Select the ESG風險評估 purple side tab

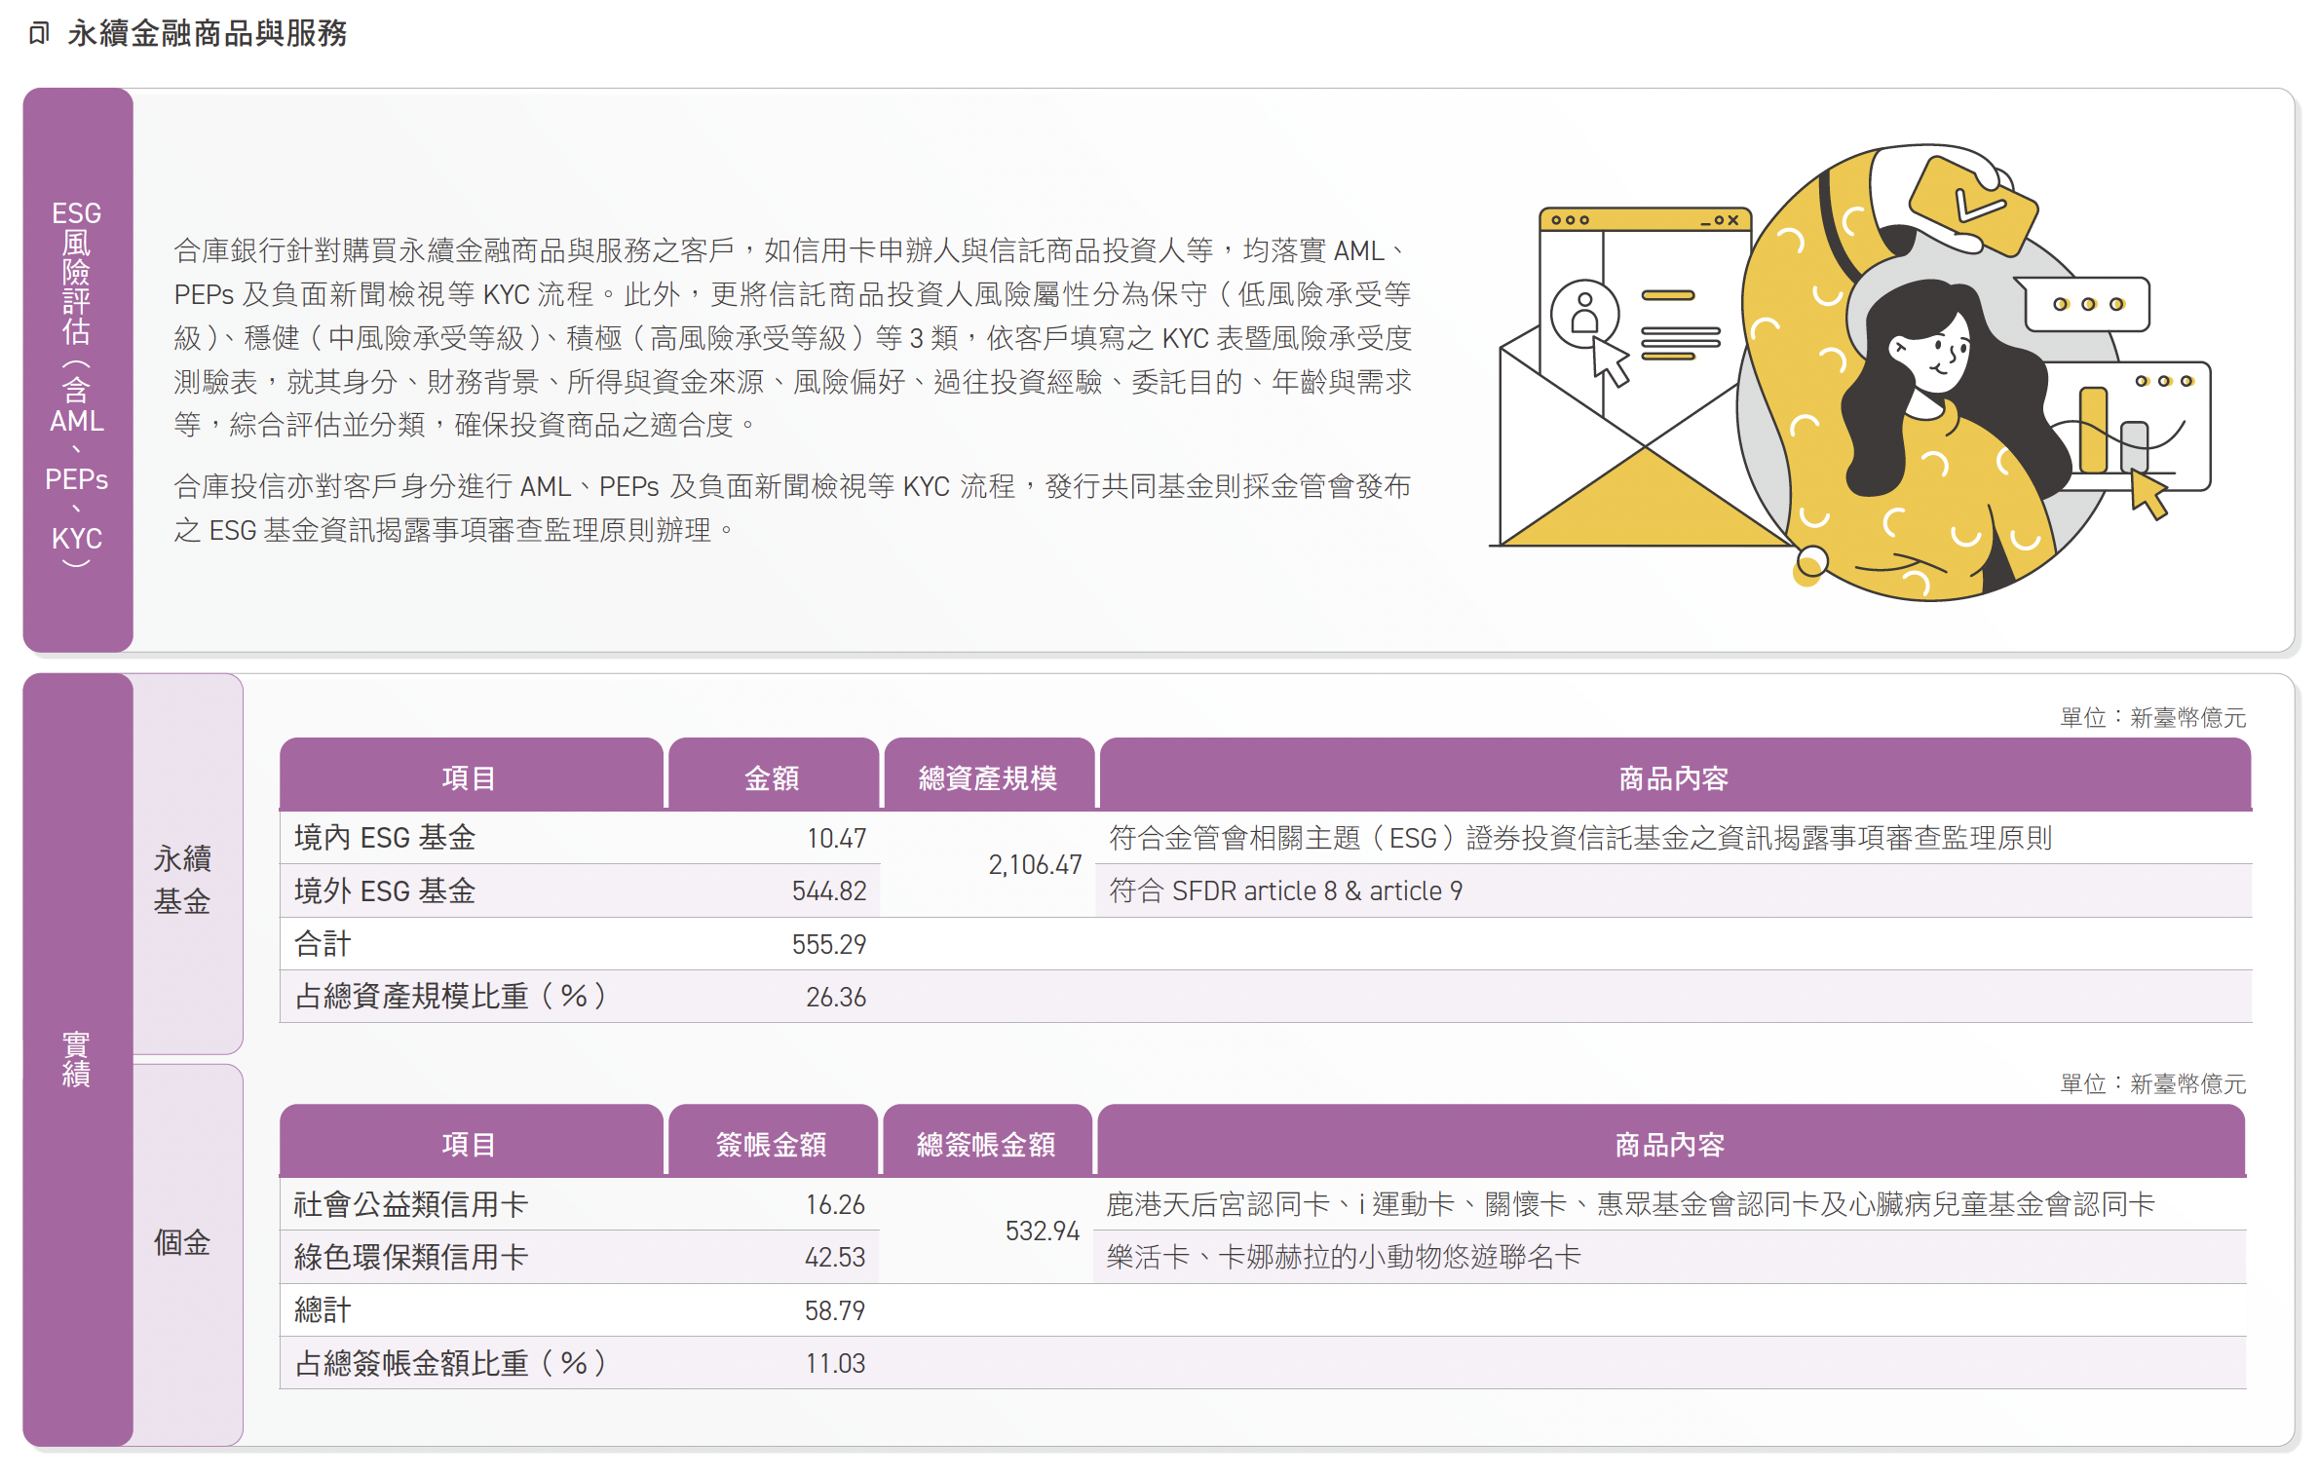(78, 370)
